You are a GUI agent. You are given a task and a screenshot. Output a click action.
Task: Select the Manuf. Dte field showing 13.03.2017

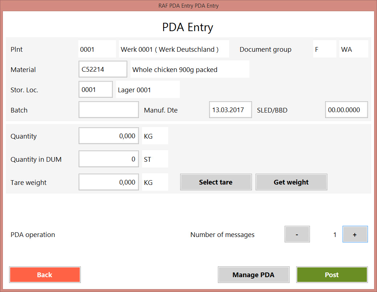[230, 109]
